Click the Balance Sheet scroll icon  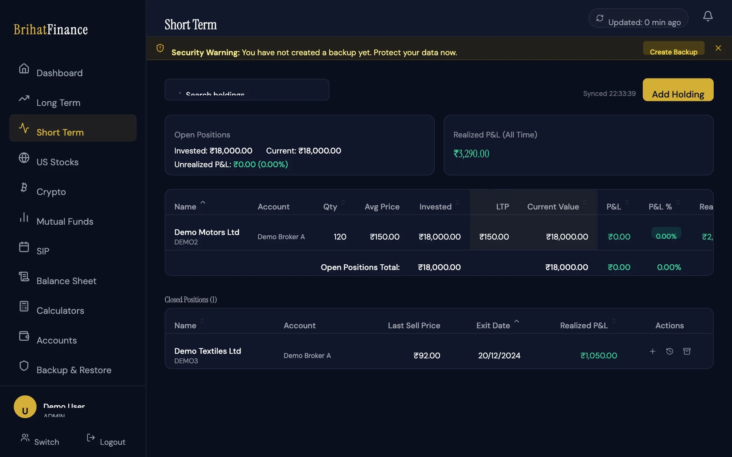click(x=24, y=276)
